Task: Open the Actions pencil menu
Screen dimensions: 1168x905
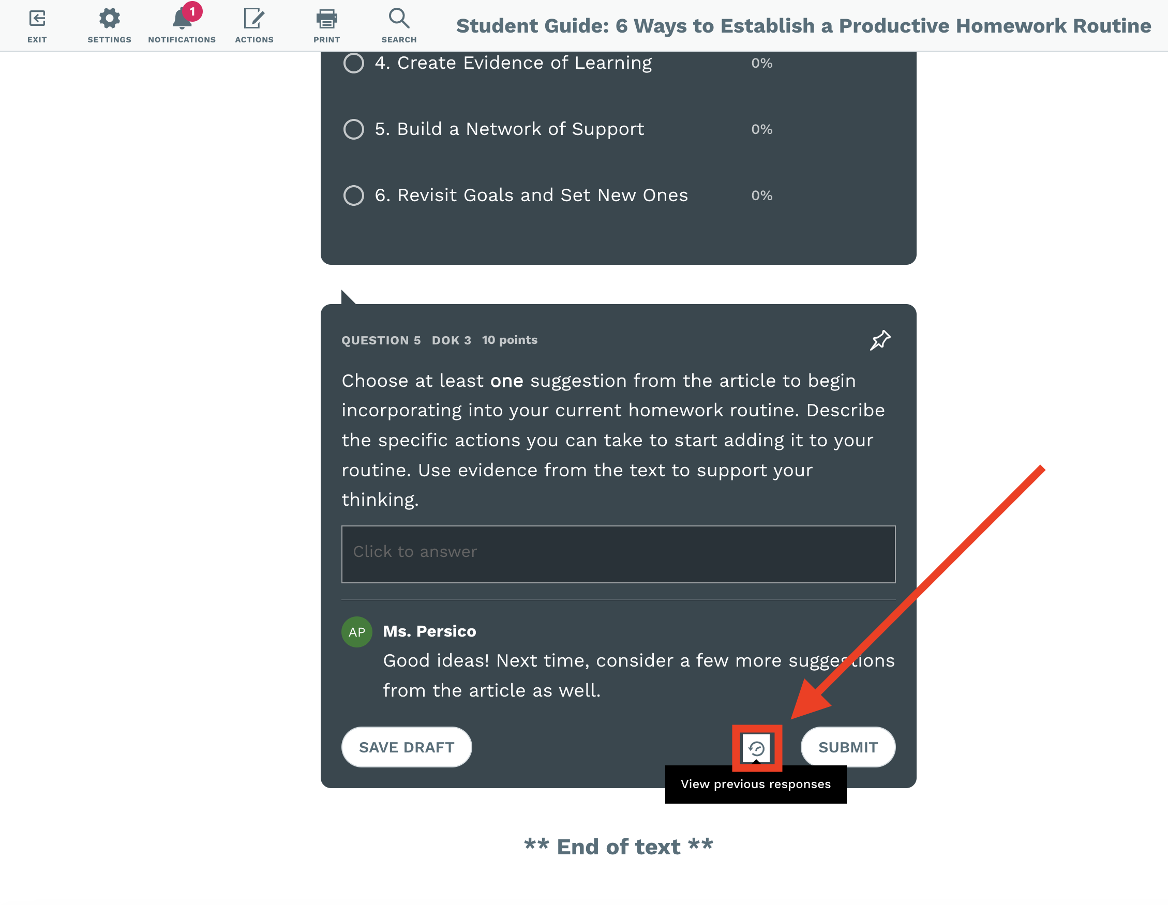Action: tap(254, 19)
